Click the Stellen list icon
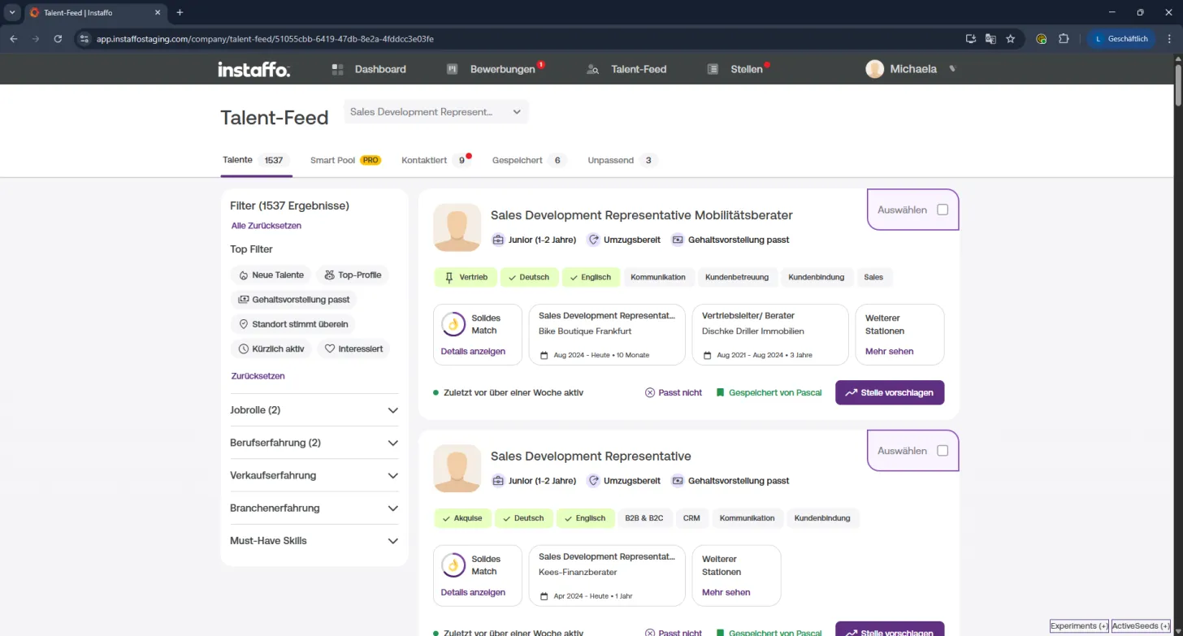 click(713, 69)
